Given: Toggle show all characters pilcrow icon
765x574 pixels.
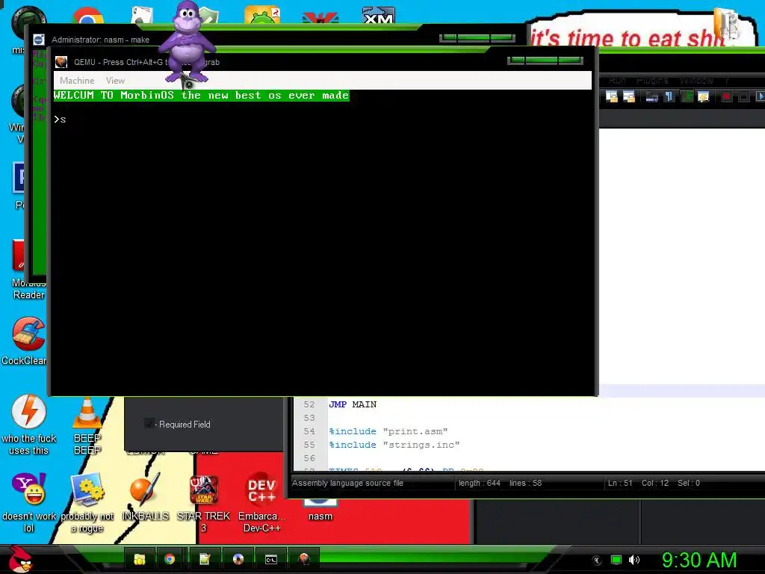Looking at the screenshot, I should pos(669,96).
